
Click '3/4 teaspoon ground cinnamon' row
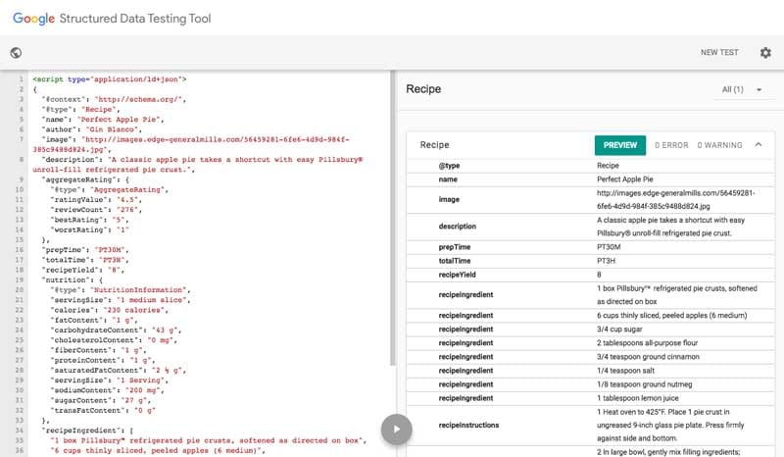[590, 357]
